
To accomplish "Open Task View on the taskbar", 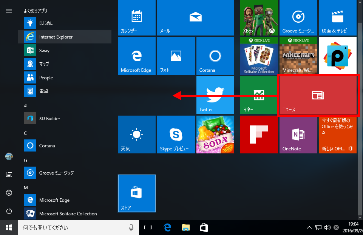I will (x=148, y=227).
